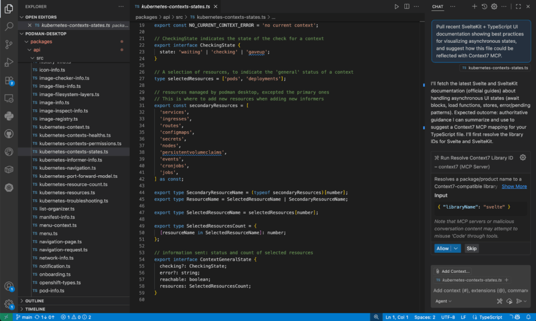Open kubernetes-navigation.ts in the file tree
This screenshot has width=536, height=321.
pyautogui.click(x=67, y=168)
